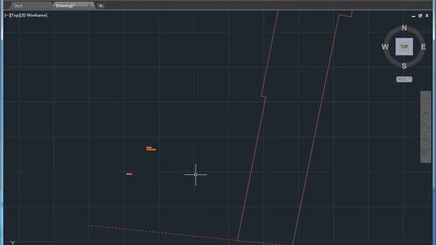The width and height of the screenshot is (436, 245).
Task: Select the lower small orange object
Action: tap(129, 174)
